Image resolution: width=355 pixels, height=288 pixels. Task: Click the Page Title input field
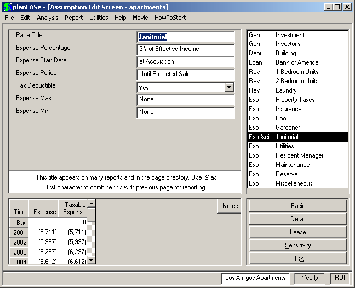click(185, 37)
